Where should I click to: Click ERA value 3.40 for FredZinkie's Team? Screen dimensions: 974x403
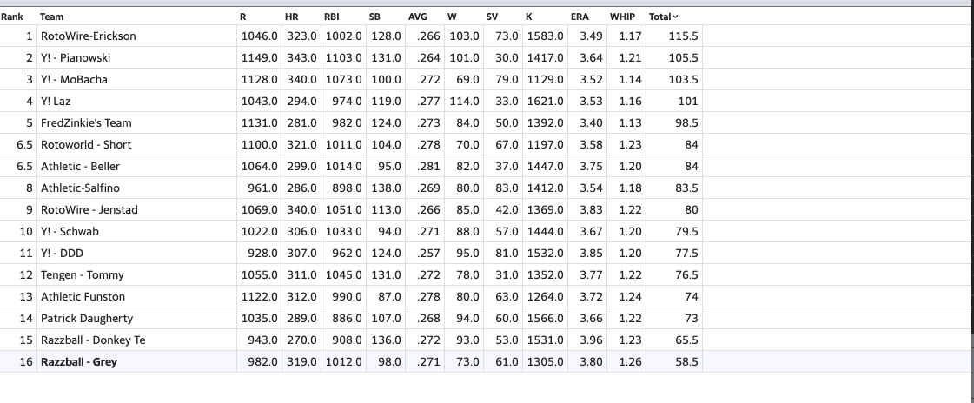pos(591,123)
